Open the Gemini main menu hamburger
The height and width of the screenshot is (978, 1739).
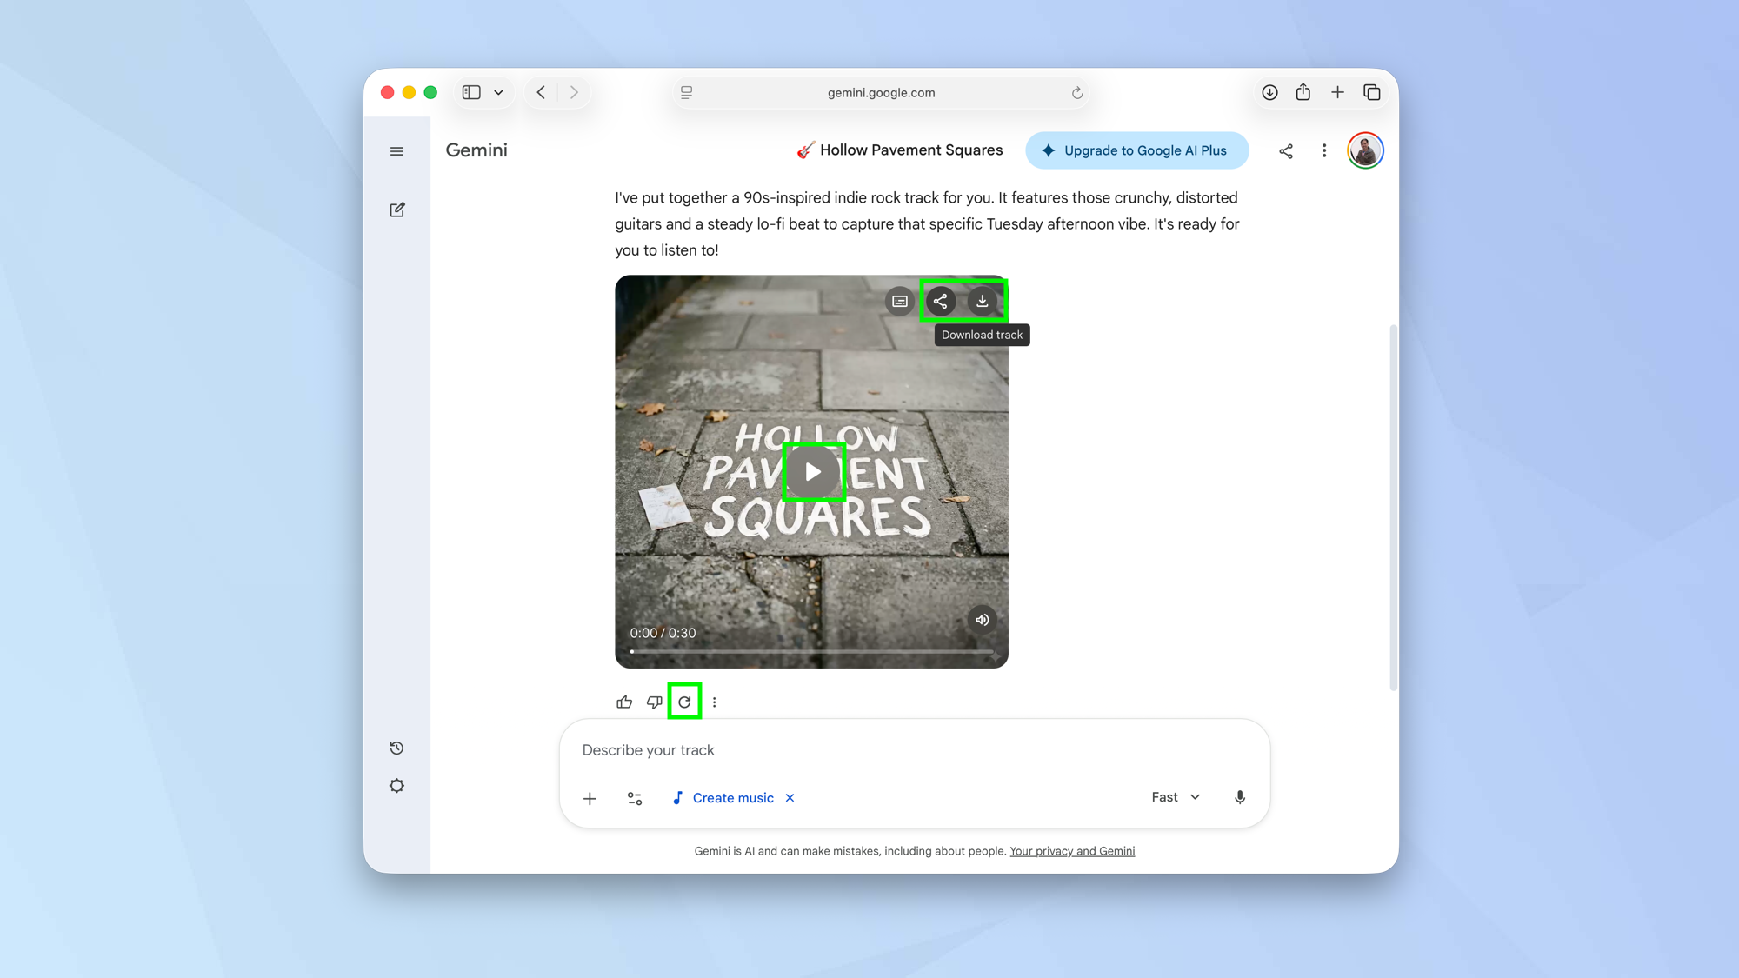click(396, 151)
